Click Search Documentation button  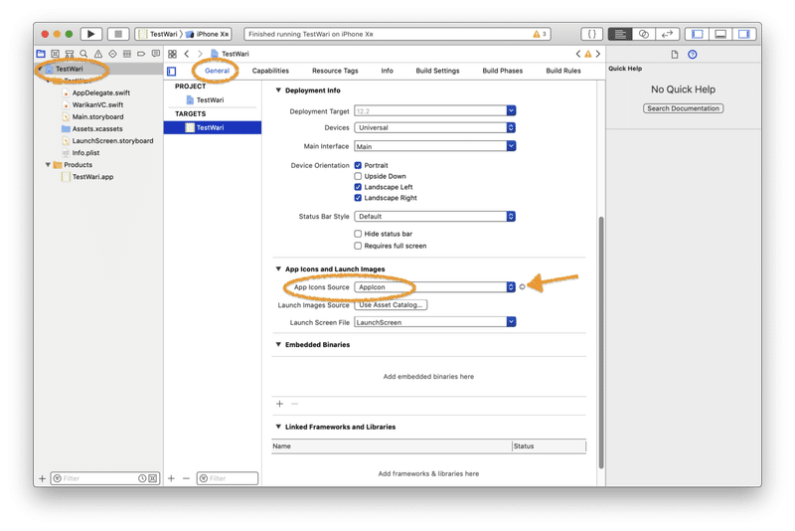pyautogui.click(x=683, y=108)
